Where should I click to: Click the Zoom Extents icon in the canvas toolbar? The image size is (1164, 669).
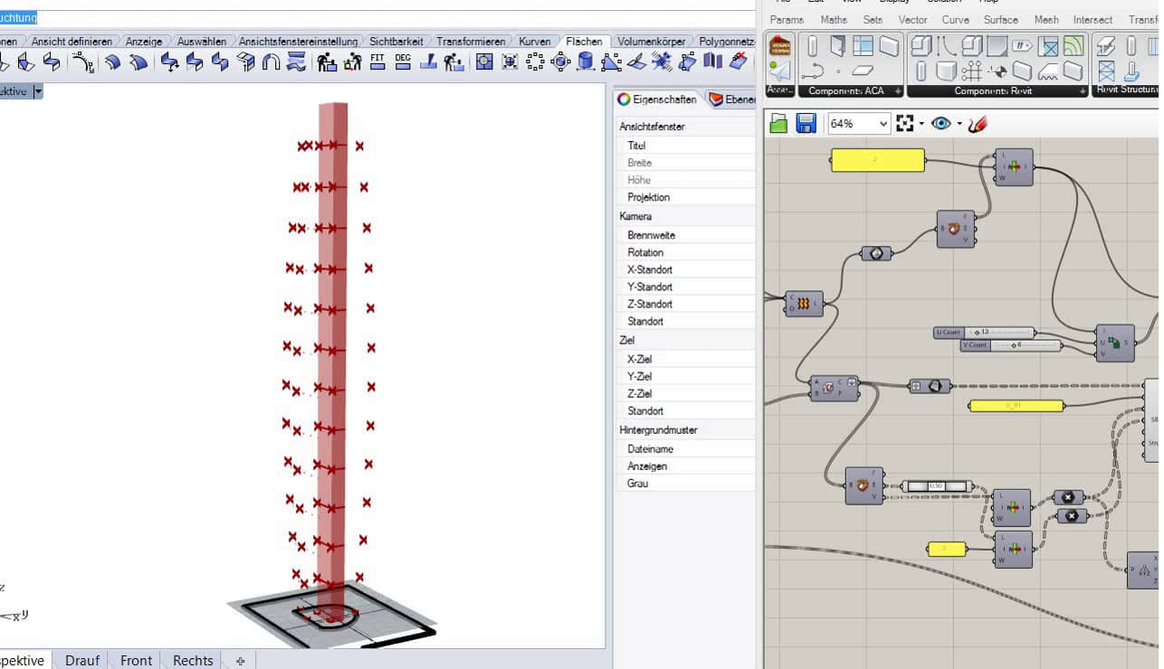904,123
